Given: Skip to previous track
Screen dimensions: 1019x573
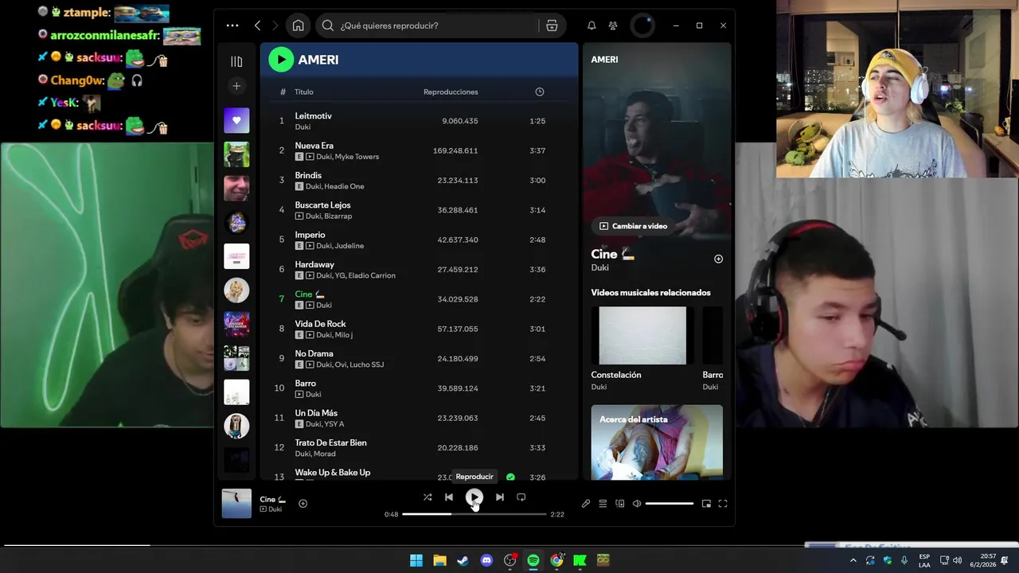Looking at the screenshot, I should tap(449, 497).
